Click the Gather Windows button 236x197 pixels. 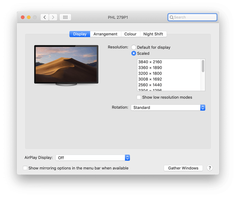183,168
